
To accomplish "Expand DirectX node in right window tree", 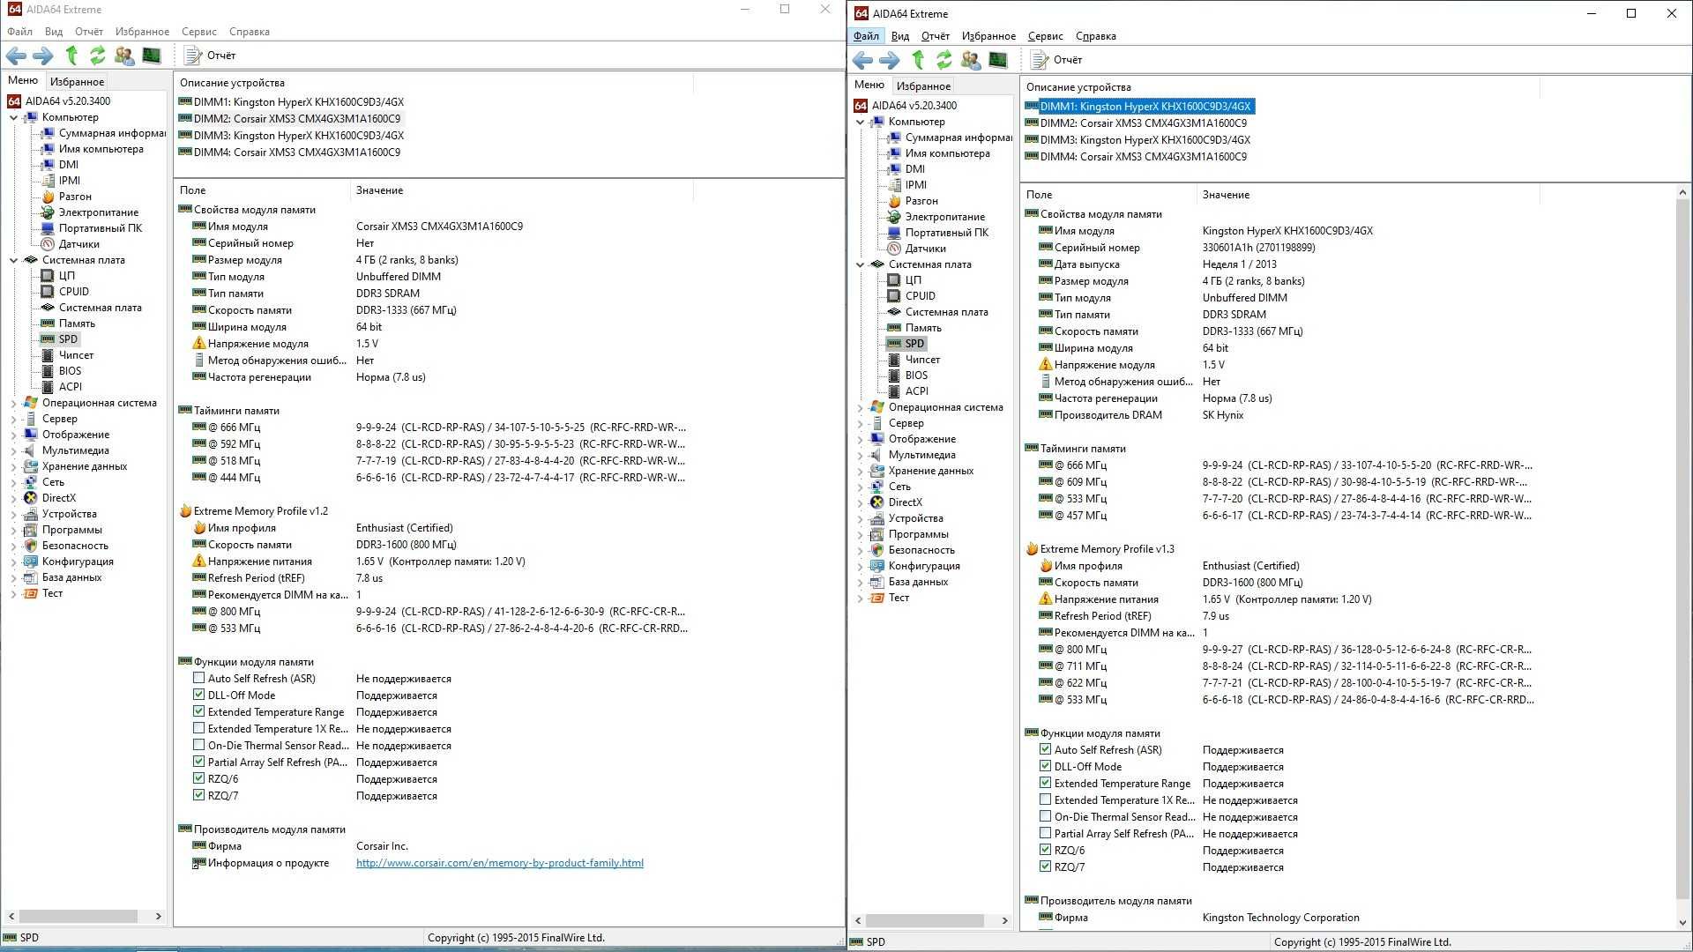I will click(860, 502).
